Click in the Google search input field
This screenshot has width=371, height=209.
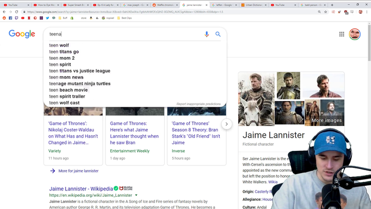[125, 34]
